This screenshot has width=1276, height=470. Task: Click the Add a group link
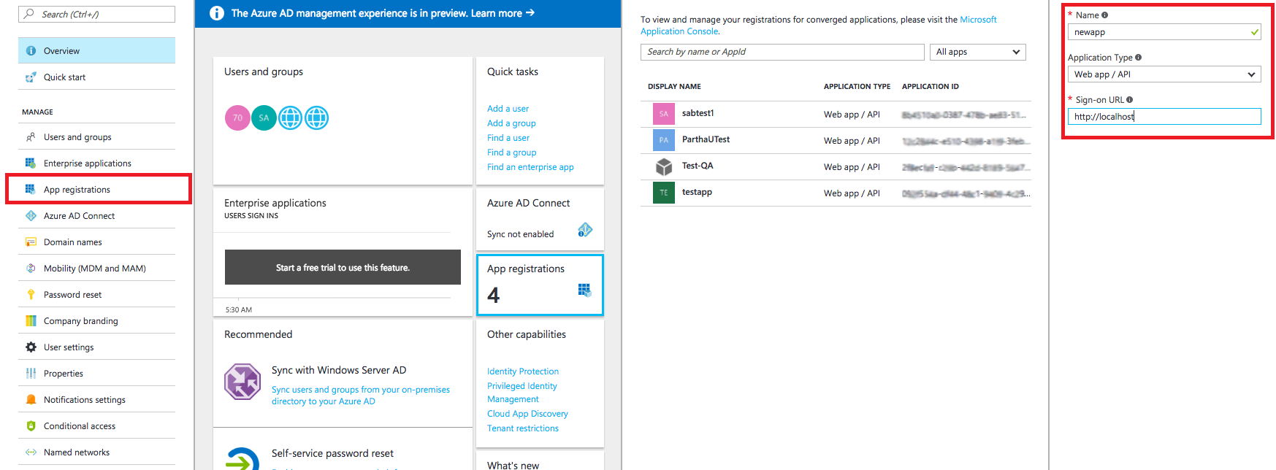coord(511,123)
